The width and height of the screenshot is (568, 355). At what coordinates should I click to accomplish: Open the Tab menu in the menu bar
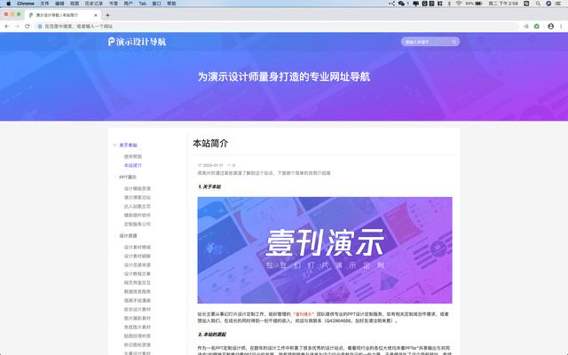coord(142,4)
